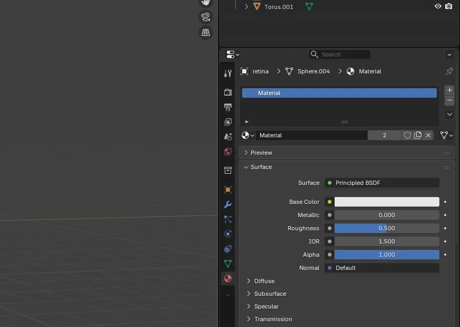The height and width of the screenshot is (327, 460).
Task: Open the Physics properties tab
Action: pyautogui.click(x=228, y=234)
